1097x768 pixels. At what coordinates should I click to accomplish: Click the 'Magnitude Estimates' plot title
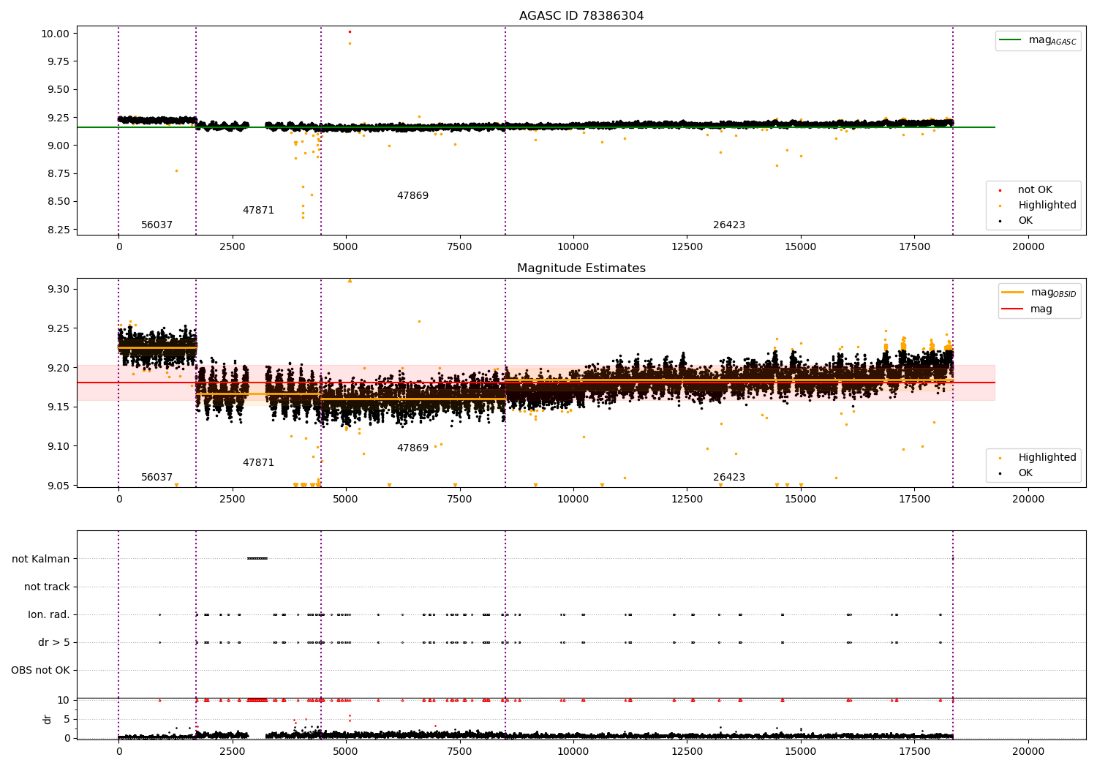tap(581, 268)
